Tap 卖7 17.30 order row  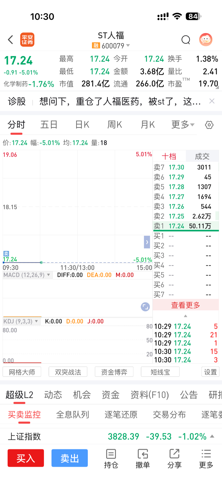tap(186, 167)
